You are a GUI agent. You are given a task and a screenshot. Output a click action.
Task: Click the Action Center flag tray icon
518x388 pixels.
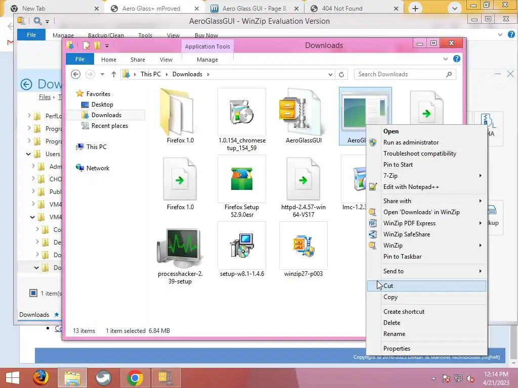click(446, 378)
